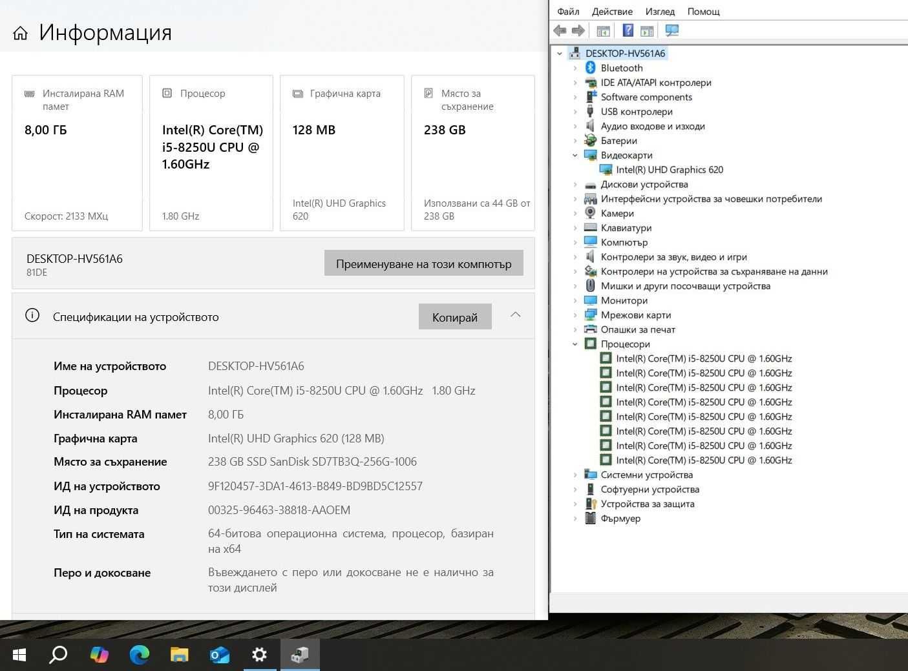Open Outlook from the taskbar

pyautogui.click(x=220, y=655)
